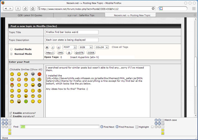The image size is (198, 140).
Task: Select the Neowin.net Posting New Topic tab
Action: (131, 15)
